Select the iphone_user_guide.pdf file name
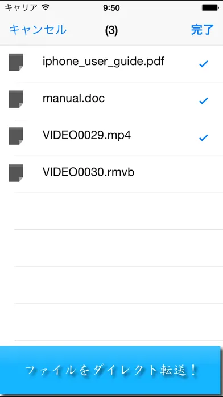This screenshot has width=223, height=397. 104,62
